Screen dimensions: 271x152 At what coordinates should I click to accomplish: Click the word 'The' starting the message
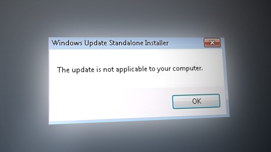[63, 70]
